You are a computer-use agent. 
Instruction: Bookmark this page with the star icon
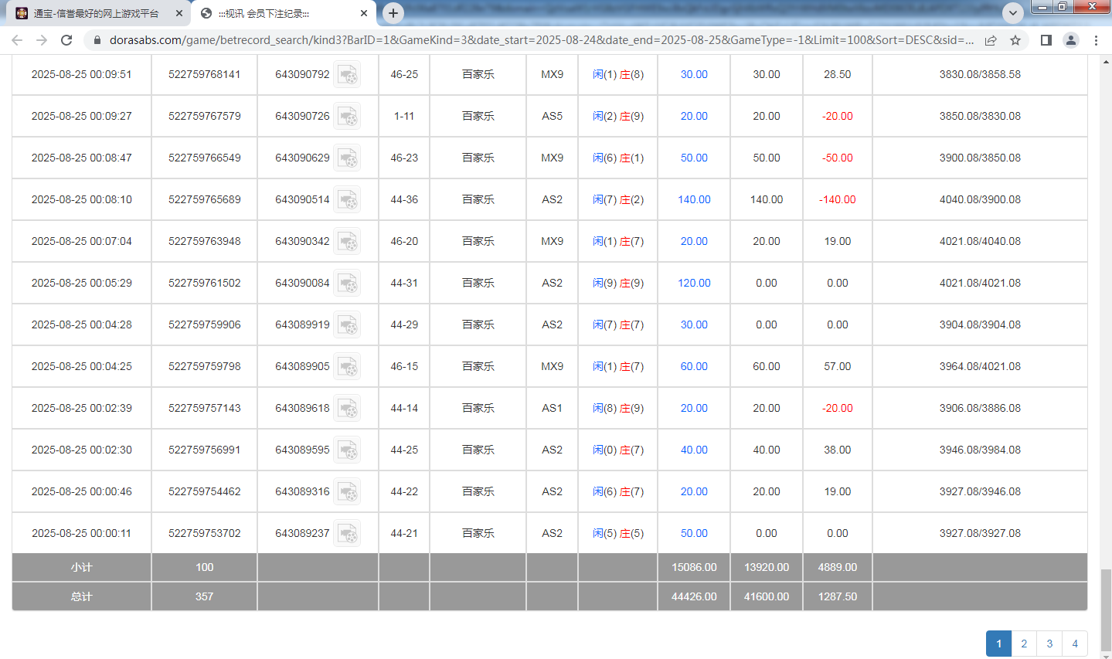click(1016, 39)
